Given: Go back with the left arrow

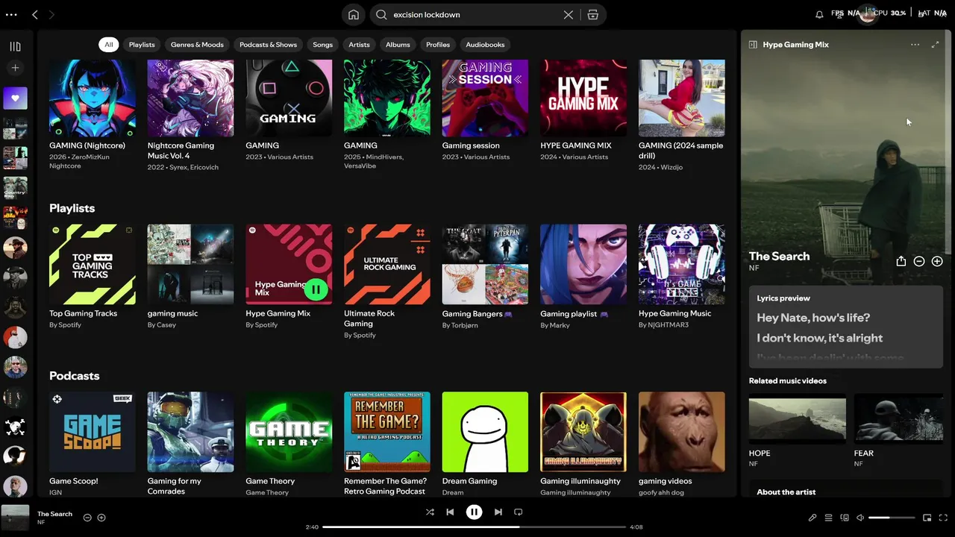Looking at the screenshot, I should point(35,14).
